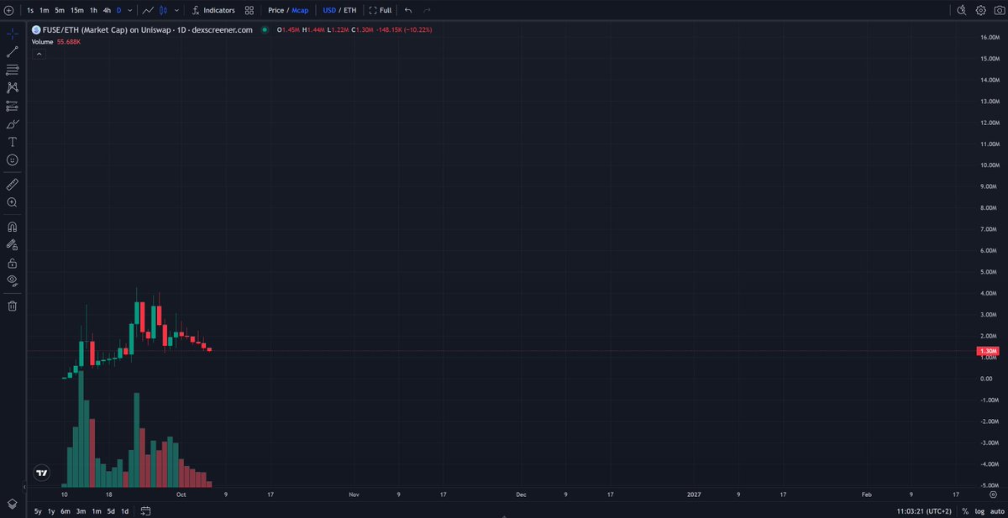Select the trend line drawing tool
The height and width of the screenshot is (518, 1008).
(x=12, y=52)
